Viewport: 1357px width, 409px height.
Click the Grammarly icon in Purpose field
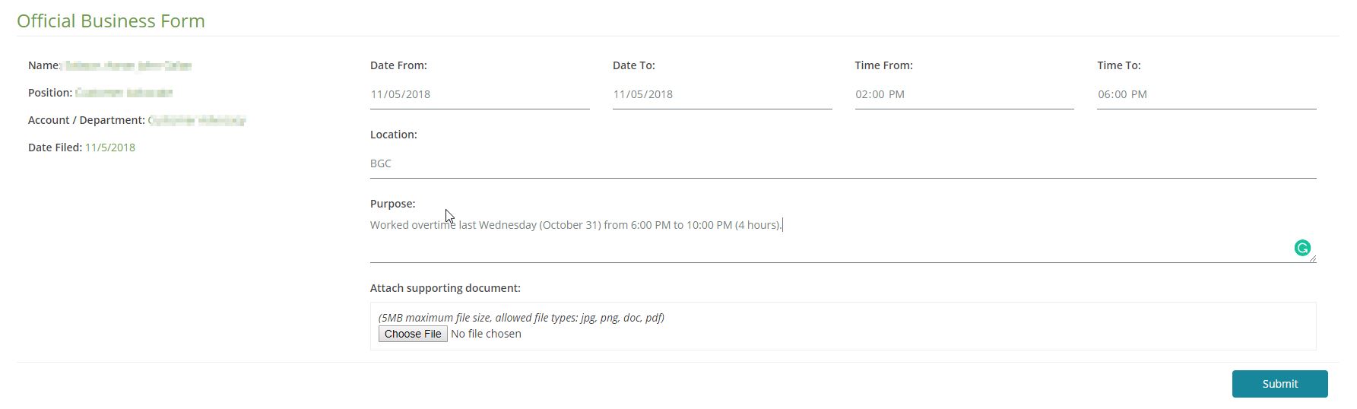pos(1302,249)
